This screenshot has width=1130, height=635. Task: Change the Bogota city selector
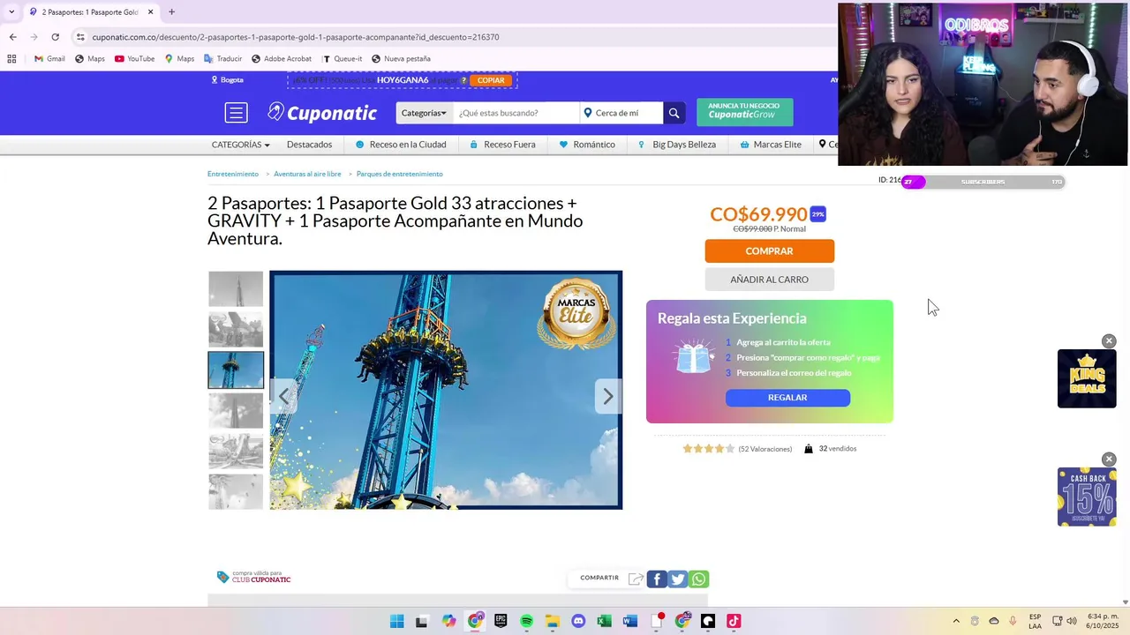(x=227, y=80)
